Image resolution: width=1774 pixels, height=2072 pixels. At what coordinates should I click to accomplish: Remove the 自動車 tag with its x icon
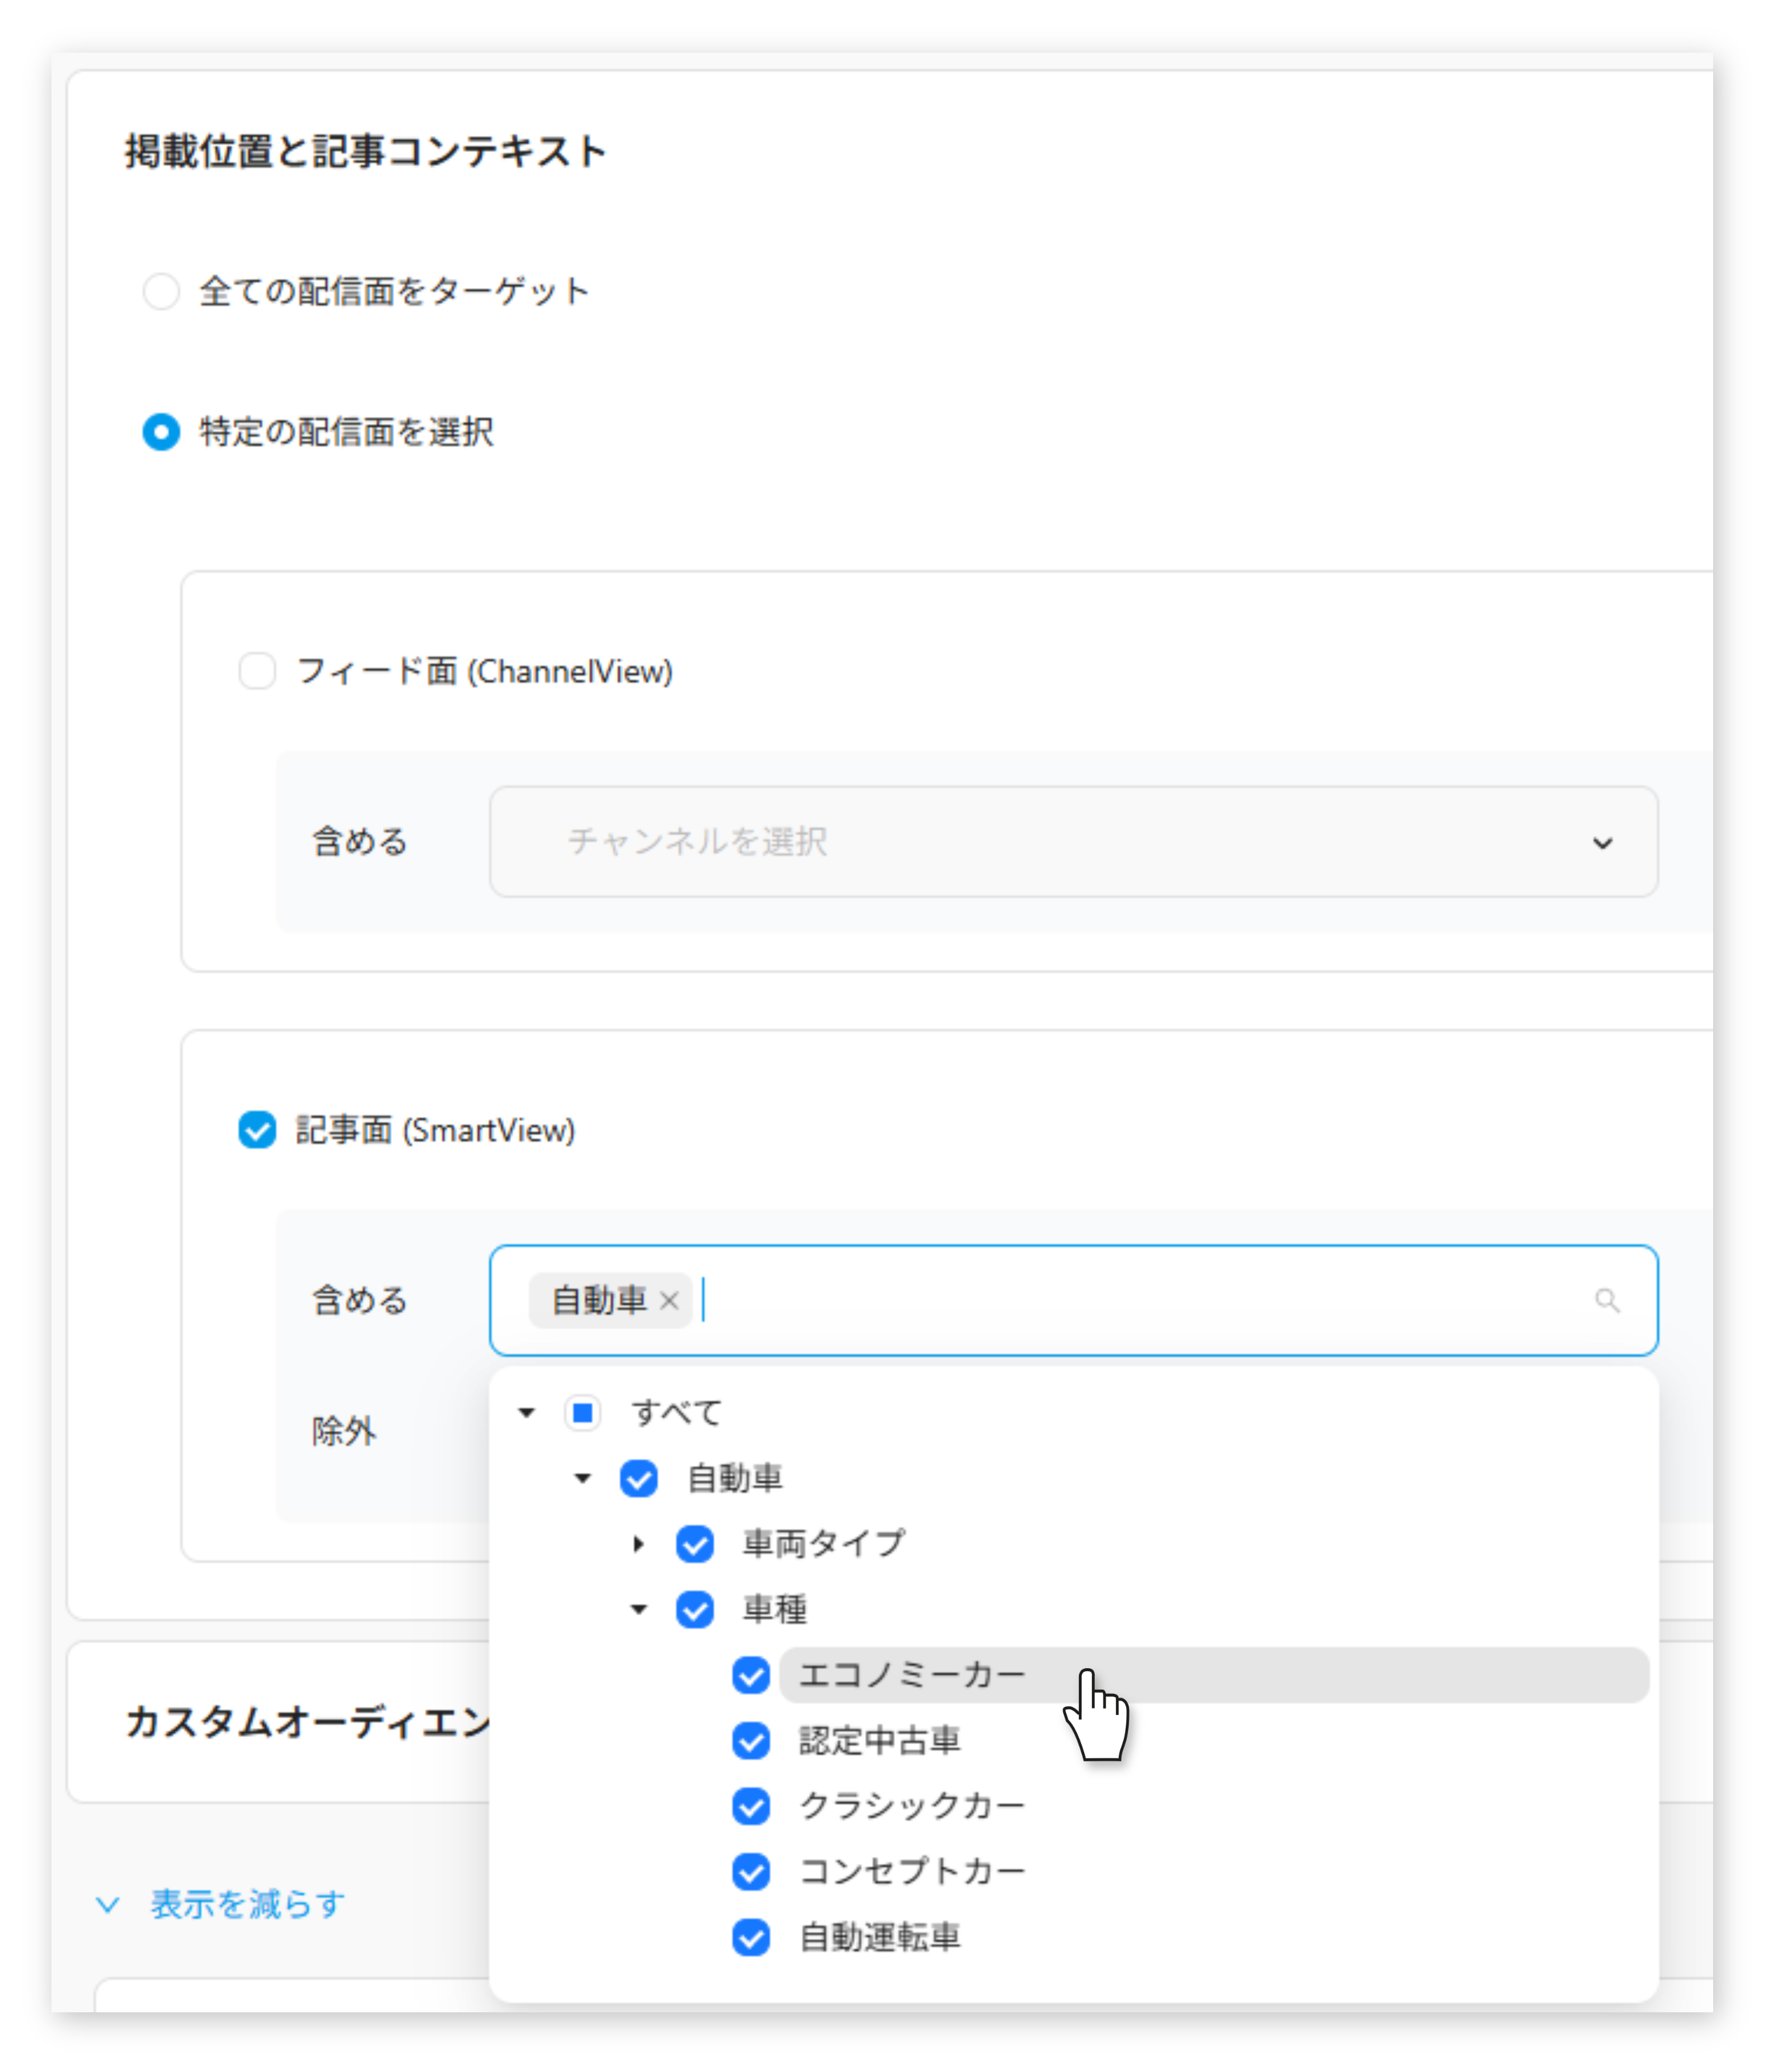(x=669, y=1300)
